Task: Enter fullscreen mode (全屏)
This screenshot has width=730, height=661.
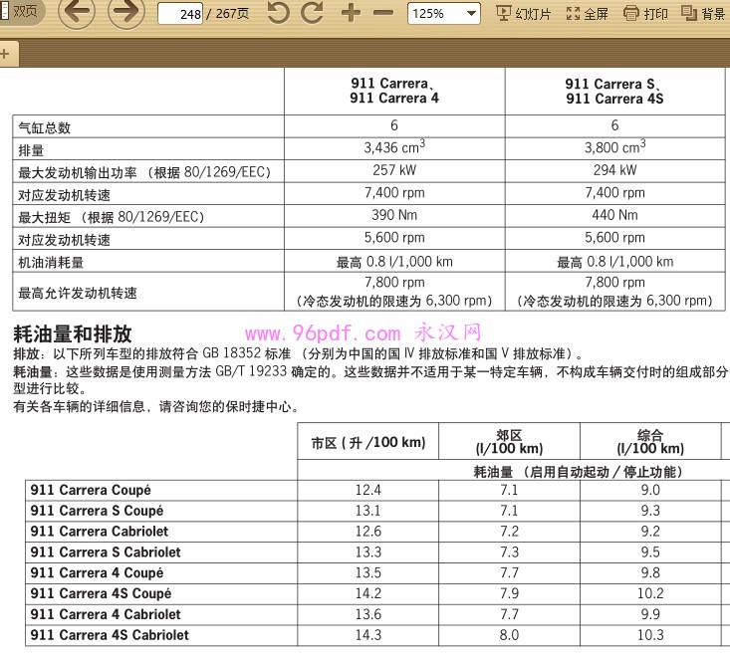Action: coord(587,14)
